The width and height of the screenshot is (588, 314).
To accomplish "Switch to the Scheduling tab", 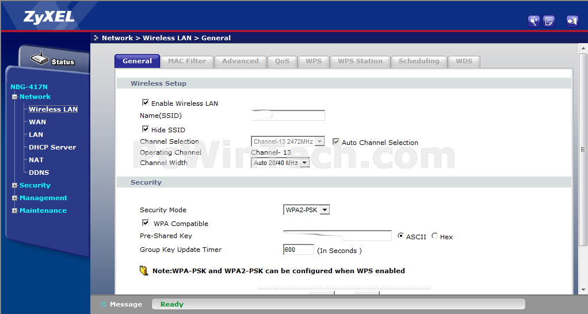I will click(x=419, y=62).
